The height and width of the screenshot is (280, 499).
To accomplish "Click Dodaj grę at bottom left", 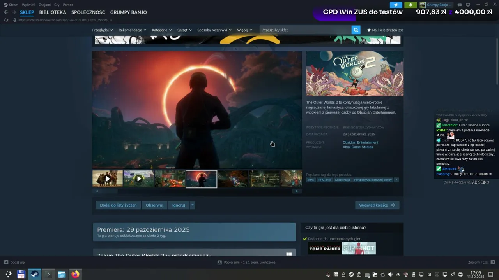I will click(x=14, y=262).
